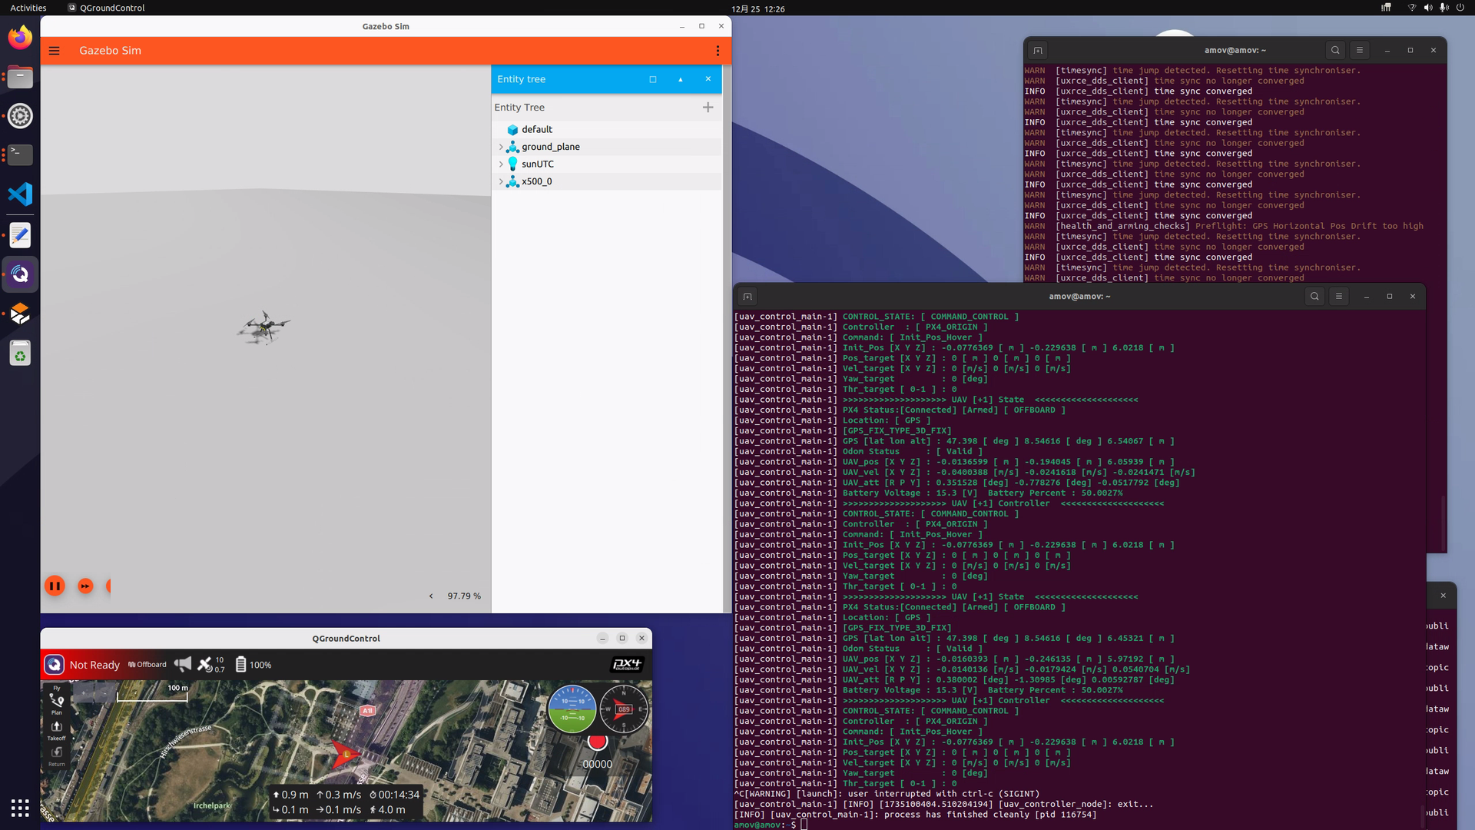Open Activities overview

click(x=28, y=8)
